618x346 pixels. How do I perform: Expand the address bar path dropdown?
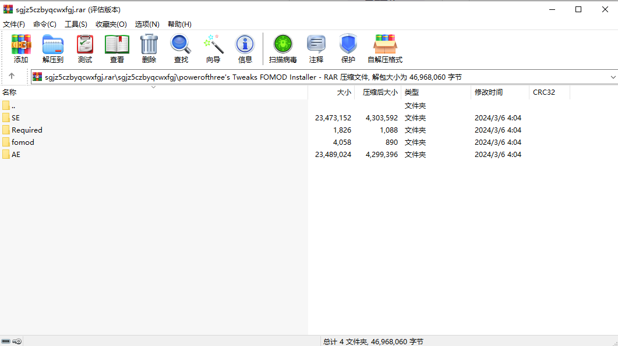click(x=613, y=77)
